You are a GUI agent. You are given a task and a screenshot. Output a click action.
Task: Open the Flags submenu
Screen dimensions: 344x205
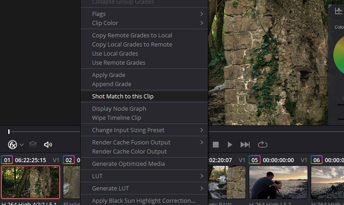click(x=144, y=14)
